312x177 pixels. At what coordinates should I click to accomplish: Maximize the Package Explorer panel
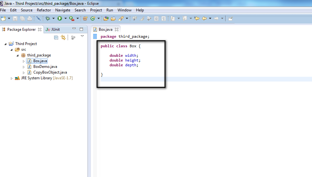click(81, 29)
